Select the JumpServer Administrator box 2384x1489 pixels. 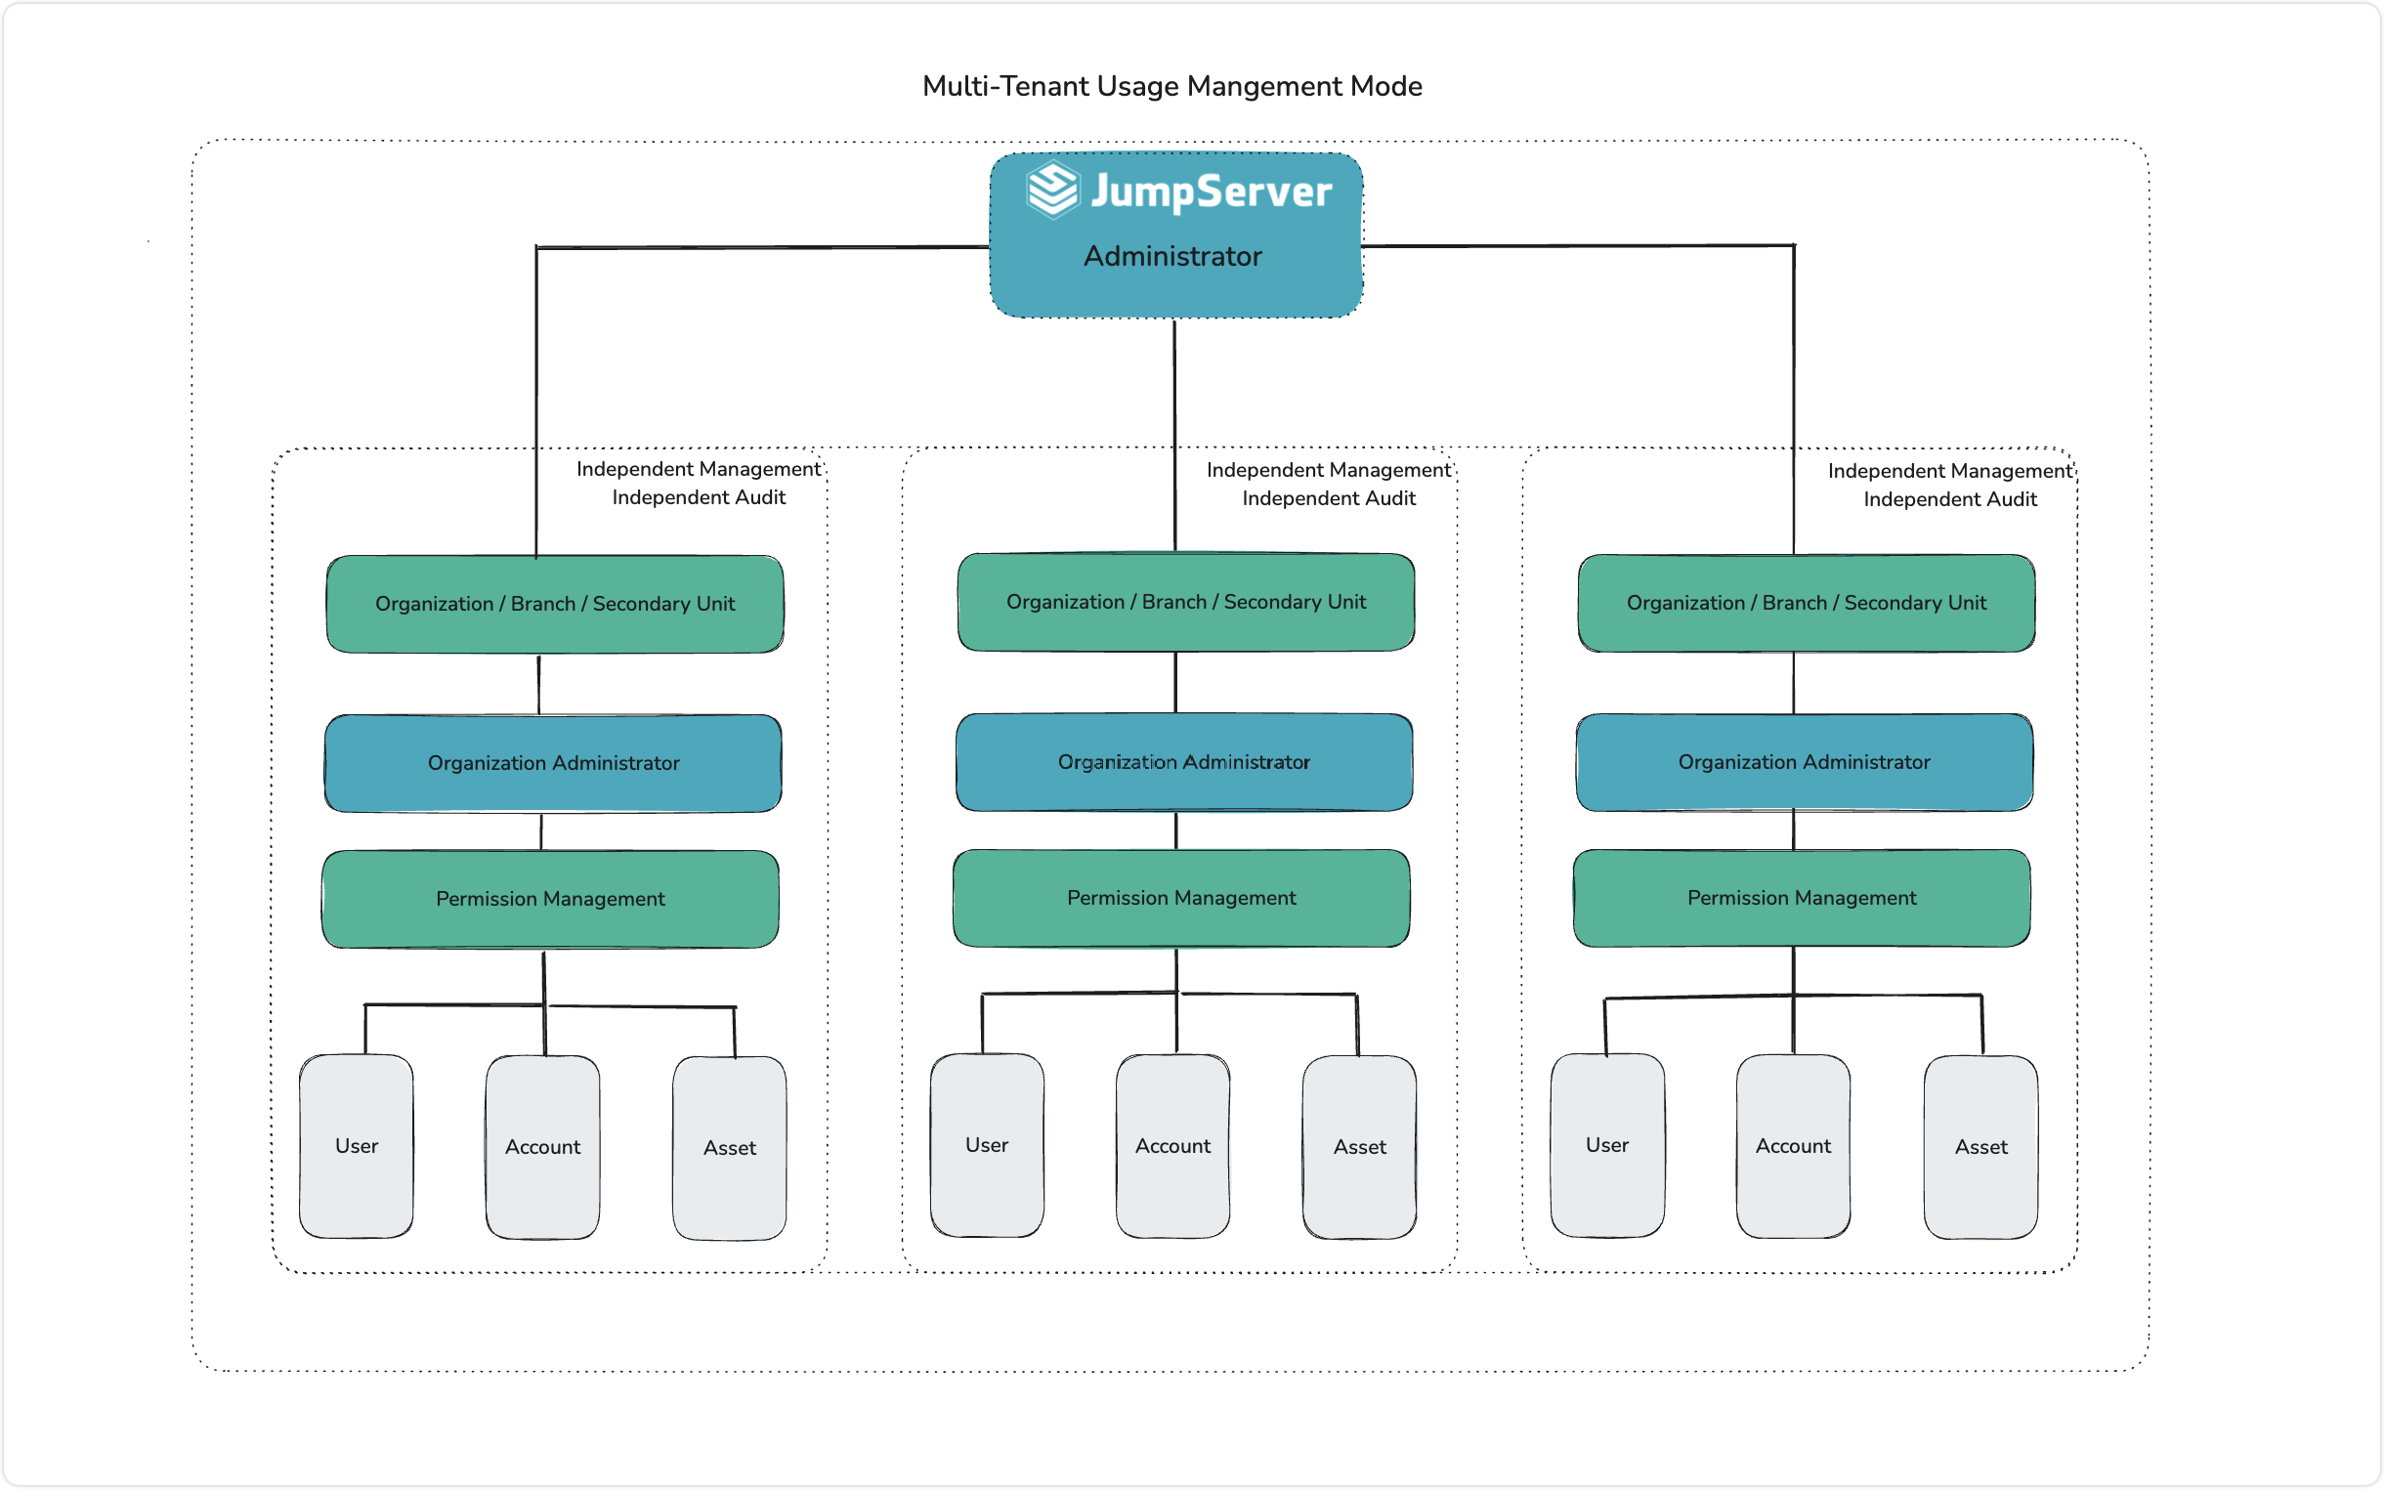[x=1175, y=234]
